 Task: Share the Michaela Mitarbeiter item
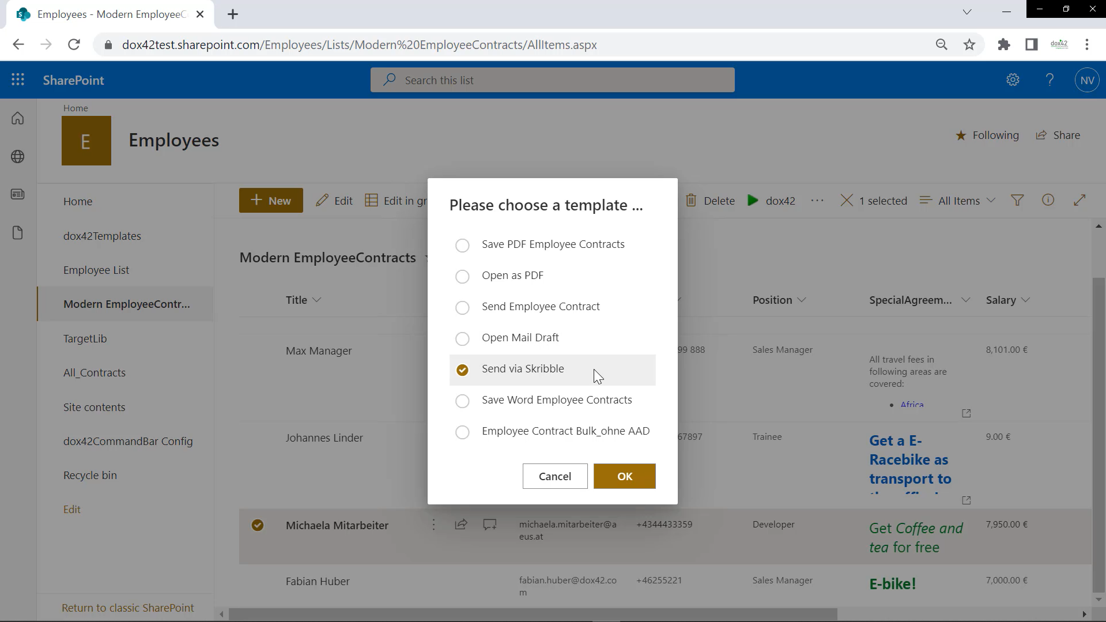[460, 525]
